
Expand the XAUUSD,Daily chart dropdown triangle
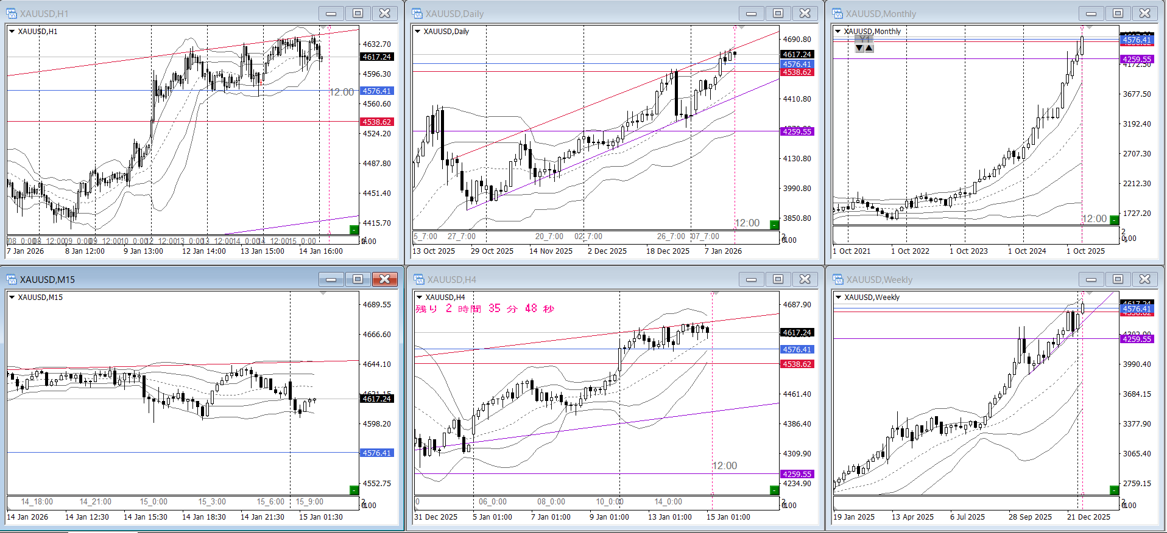click(x=418, y=32)
